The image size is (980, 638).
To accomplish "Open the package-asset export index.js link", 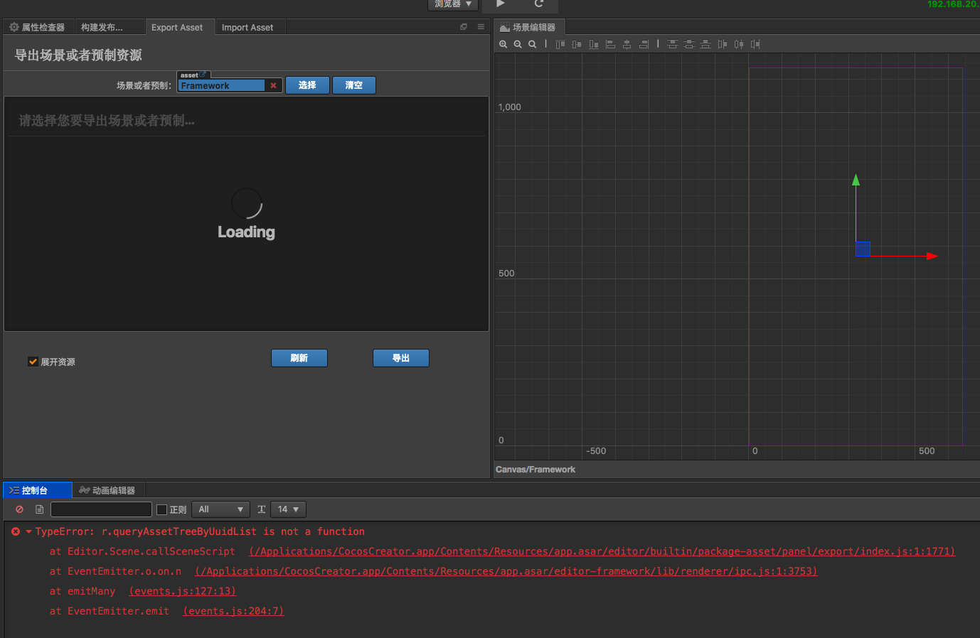I will 602,551.
